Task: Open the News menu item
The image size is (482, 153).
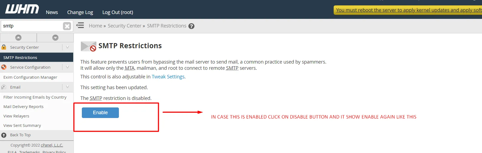Action: 52,12
